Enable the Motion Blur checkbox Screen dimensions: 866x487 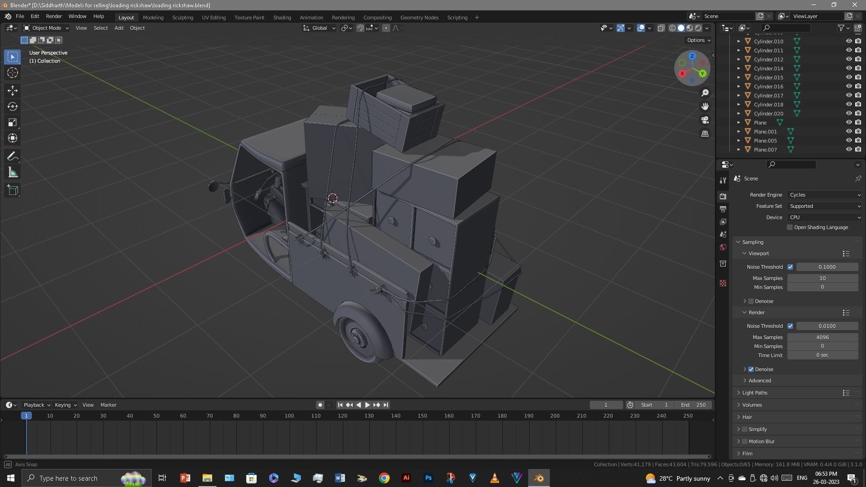click(x=745, y=441)
